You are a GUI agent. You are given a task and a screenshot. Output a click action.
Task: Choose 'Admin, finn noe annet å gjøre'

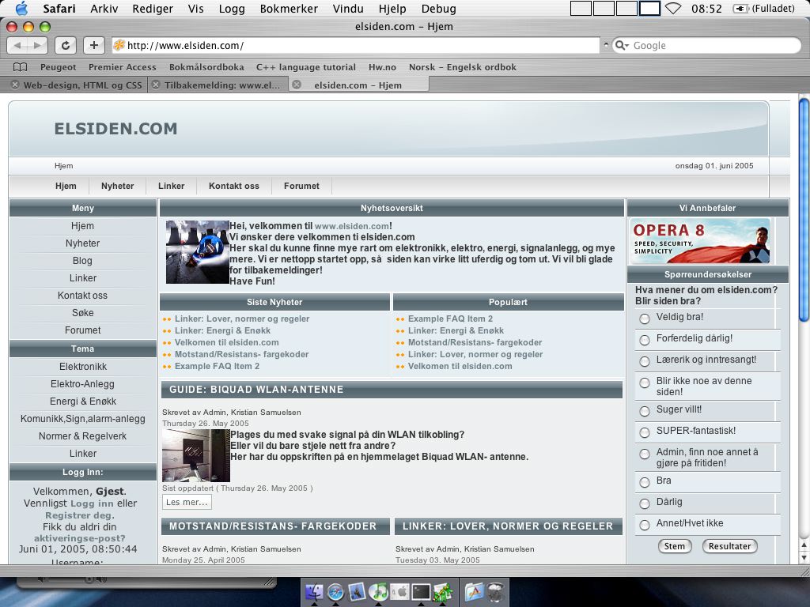[644, 454]
